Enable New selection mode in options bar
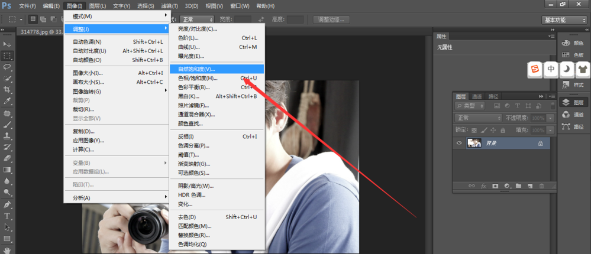 click(33, 19)
